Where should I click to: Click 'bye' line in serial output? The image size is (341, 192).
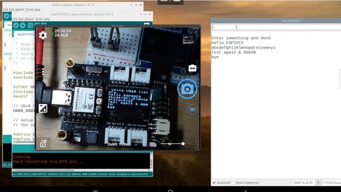(215, 57)
